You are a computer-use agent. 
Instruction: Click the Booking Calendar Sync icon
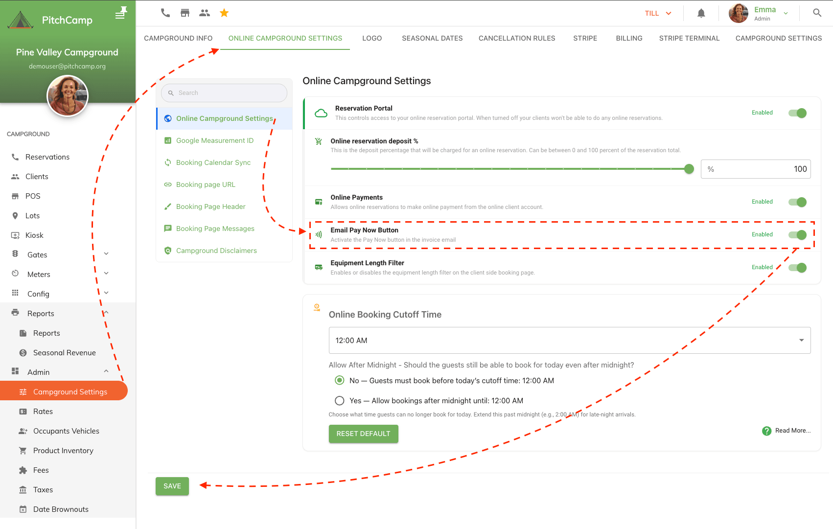[168, 162]
